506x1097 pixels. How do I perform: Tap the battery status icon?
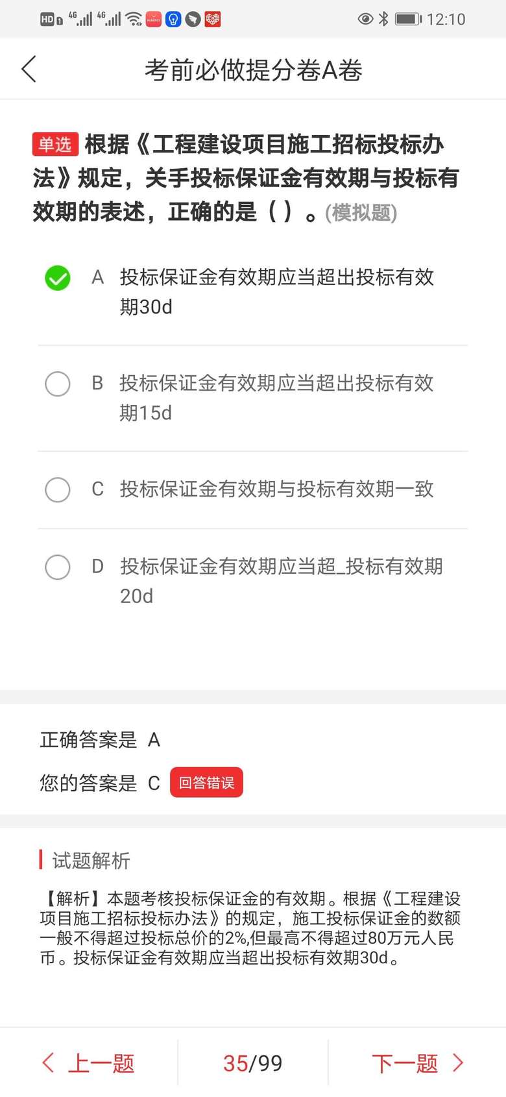tap(408, 19)
